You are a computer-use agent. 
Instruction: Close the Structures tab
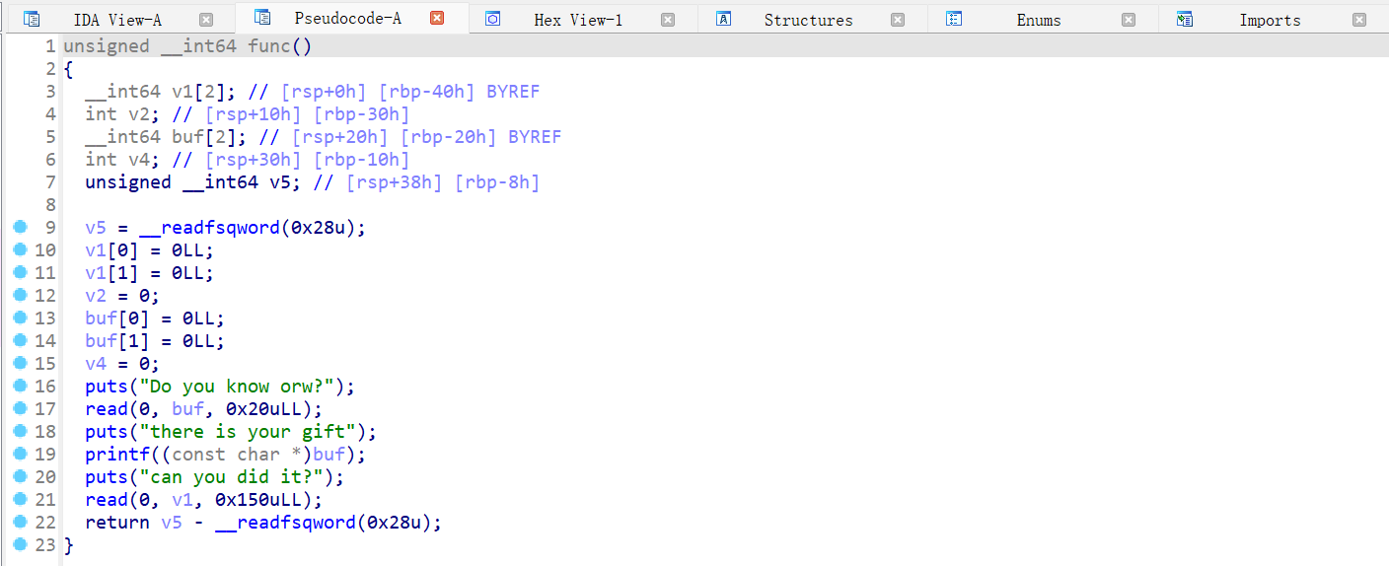pyautogui.click(x=898, y=20)
